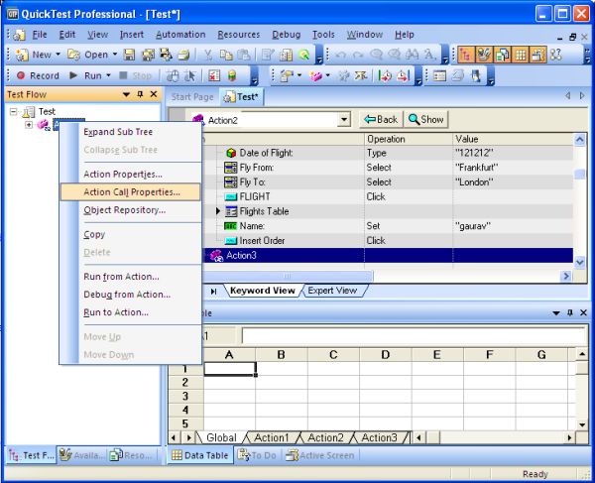Click the Save icon in the toolbar

coord(129,55)
